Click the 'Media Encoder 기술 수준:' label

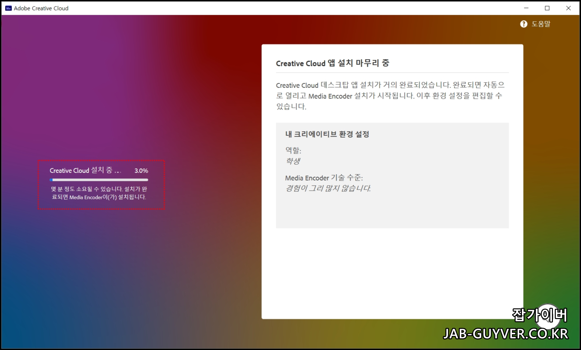point(324,178)
